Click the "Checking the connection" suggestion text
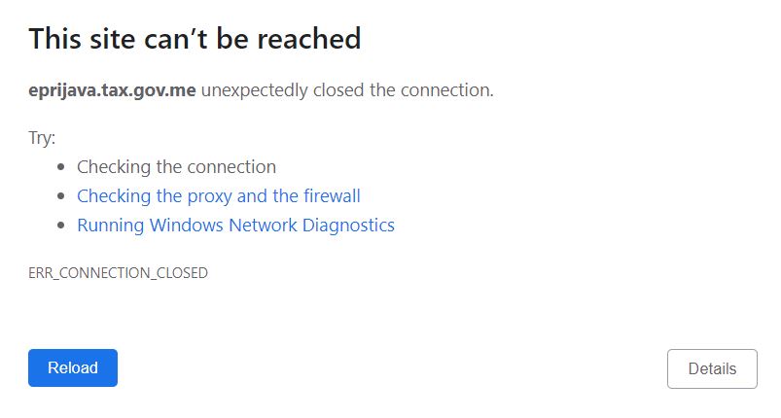 click(x=176, y=167)
